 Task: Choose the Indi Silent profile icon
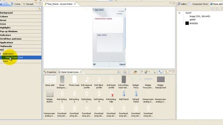[x=99, y=80]
